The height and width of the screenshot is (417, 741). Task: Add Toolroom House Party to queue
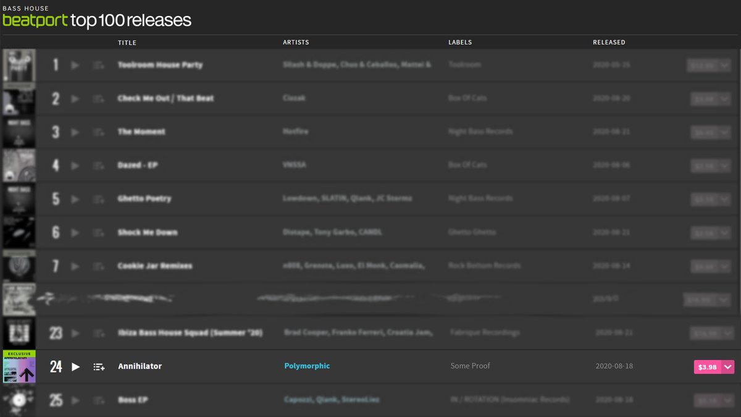pyautogui.click(x=98, y=65)
